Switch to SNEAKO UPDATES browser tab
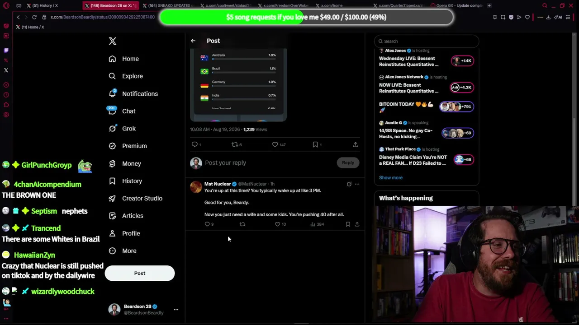Viewport: 579px width, 325px height. pos(168,5)
